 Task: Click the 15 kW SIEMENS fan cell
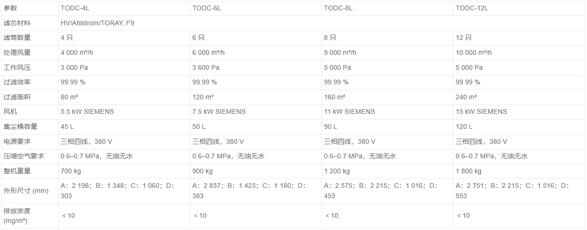[x=519, y=111]
